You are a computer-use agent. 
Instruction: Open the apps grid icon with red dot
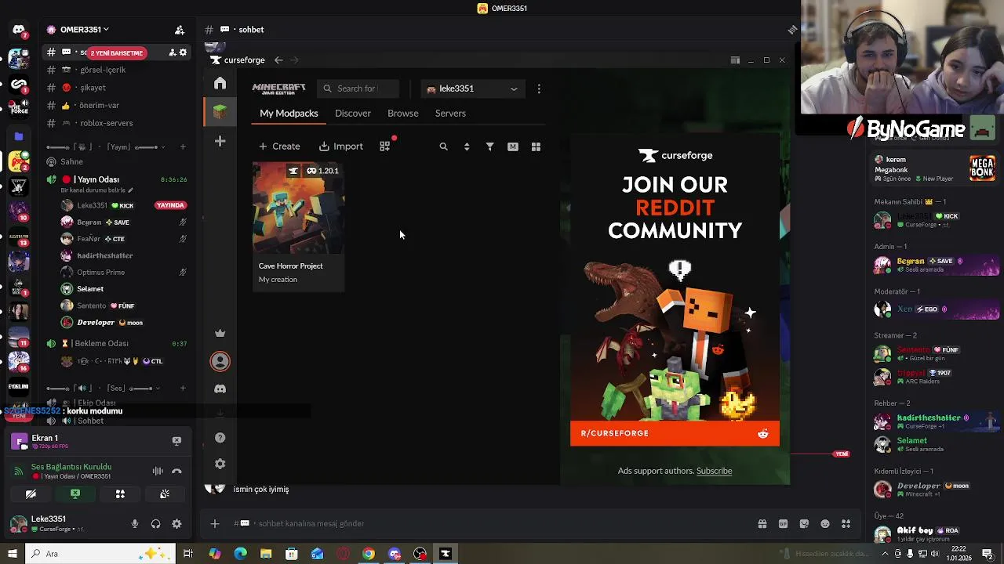tap(384, 146)
